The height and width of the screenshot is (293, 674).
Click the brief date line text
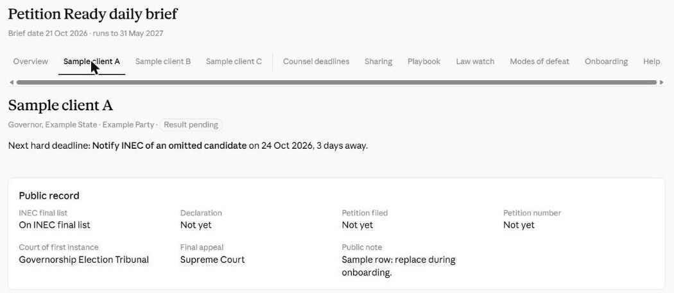tap(85, 33)
